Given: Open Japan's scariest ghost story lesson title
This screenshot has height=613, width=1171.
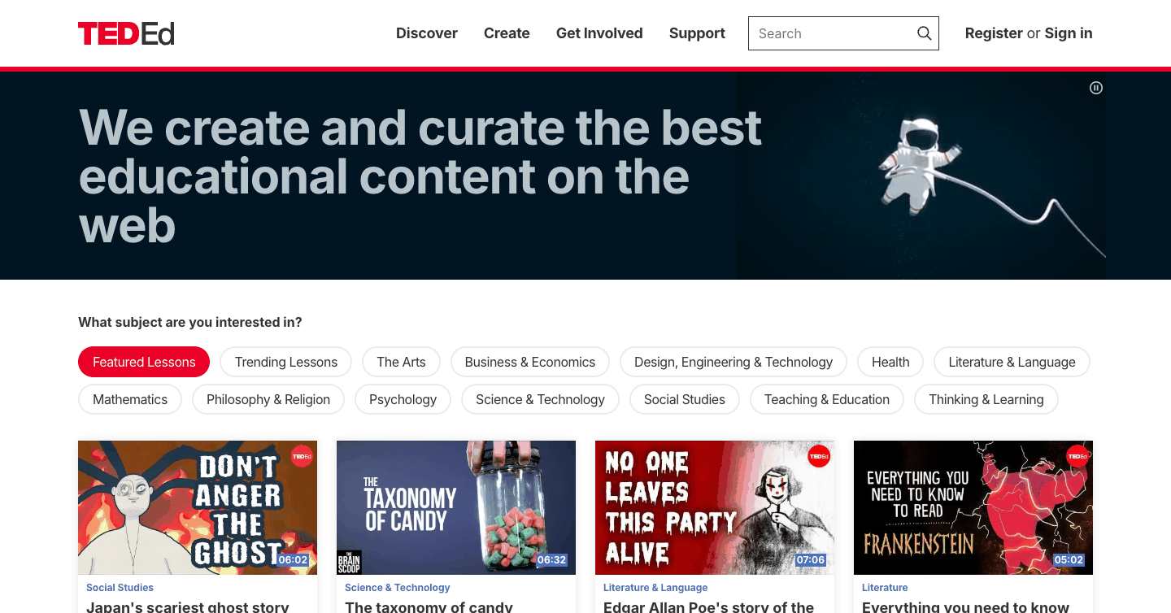Looking at the screenshot, I should pyautogui.click(x=188, y=606).
